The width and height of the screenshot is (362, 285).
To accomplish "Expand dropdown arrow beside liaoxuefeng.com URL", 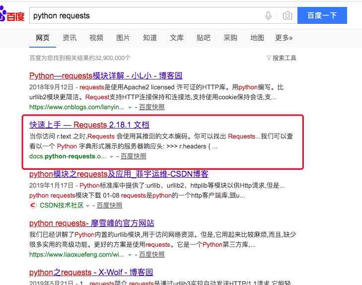I will tap(130, 255).
